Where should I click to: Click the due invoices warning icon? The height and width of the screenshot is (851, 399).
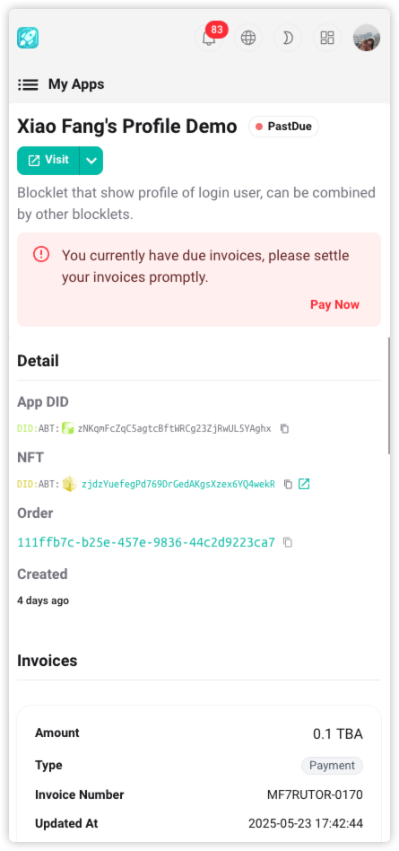(41, 254)
